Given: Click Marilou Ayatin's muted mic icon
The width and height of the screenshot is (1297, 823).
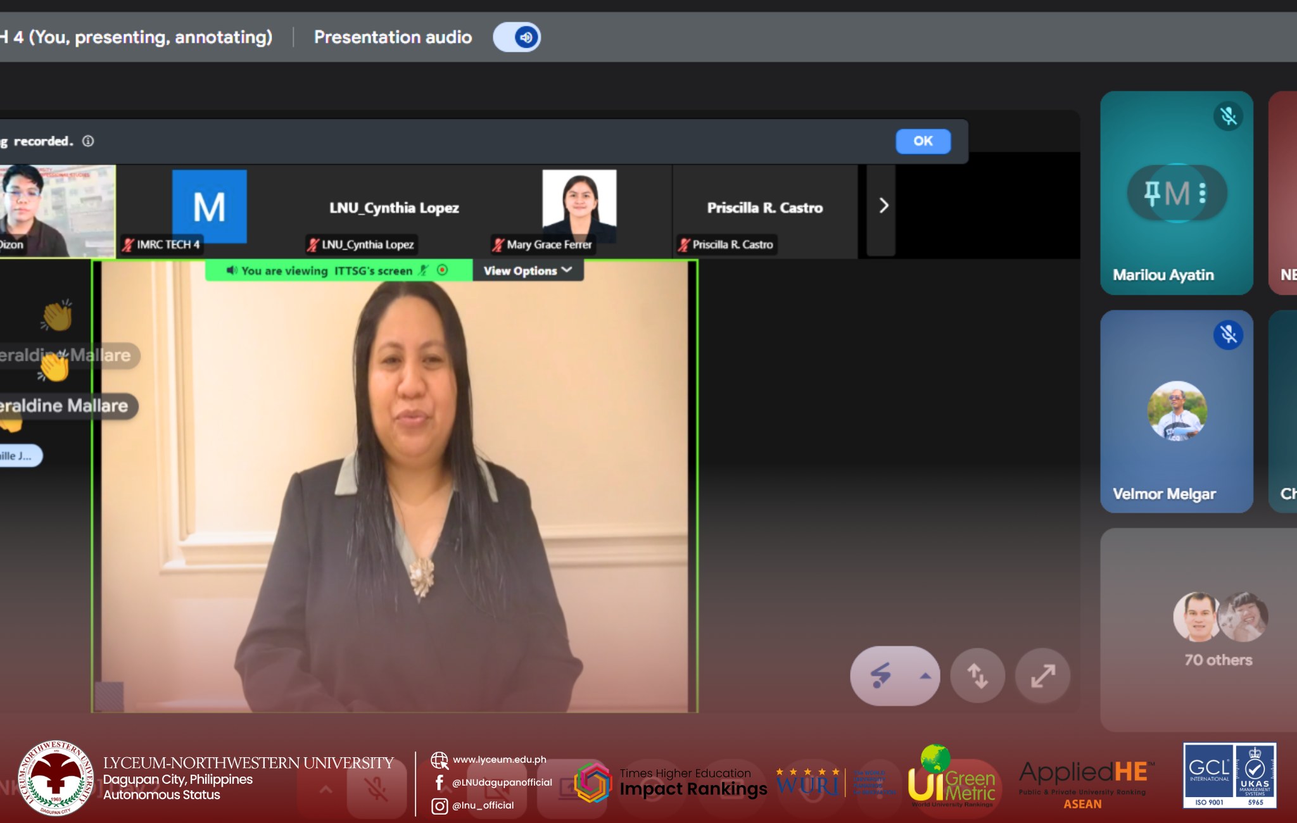Looking at the screenshot, I should (1228, 116).
